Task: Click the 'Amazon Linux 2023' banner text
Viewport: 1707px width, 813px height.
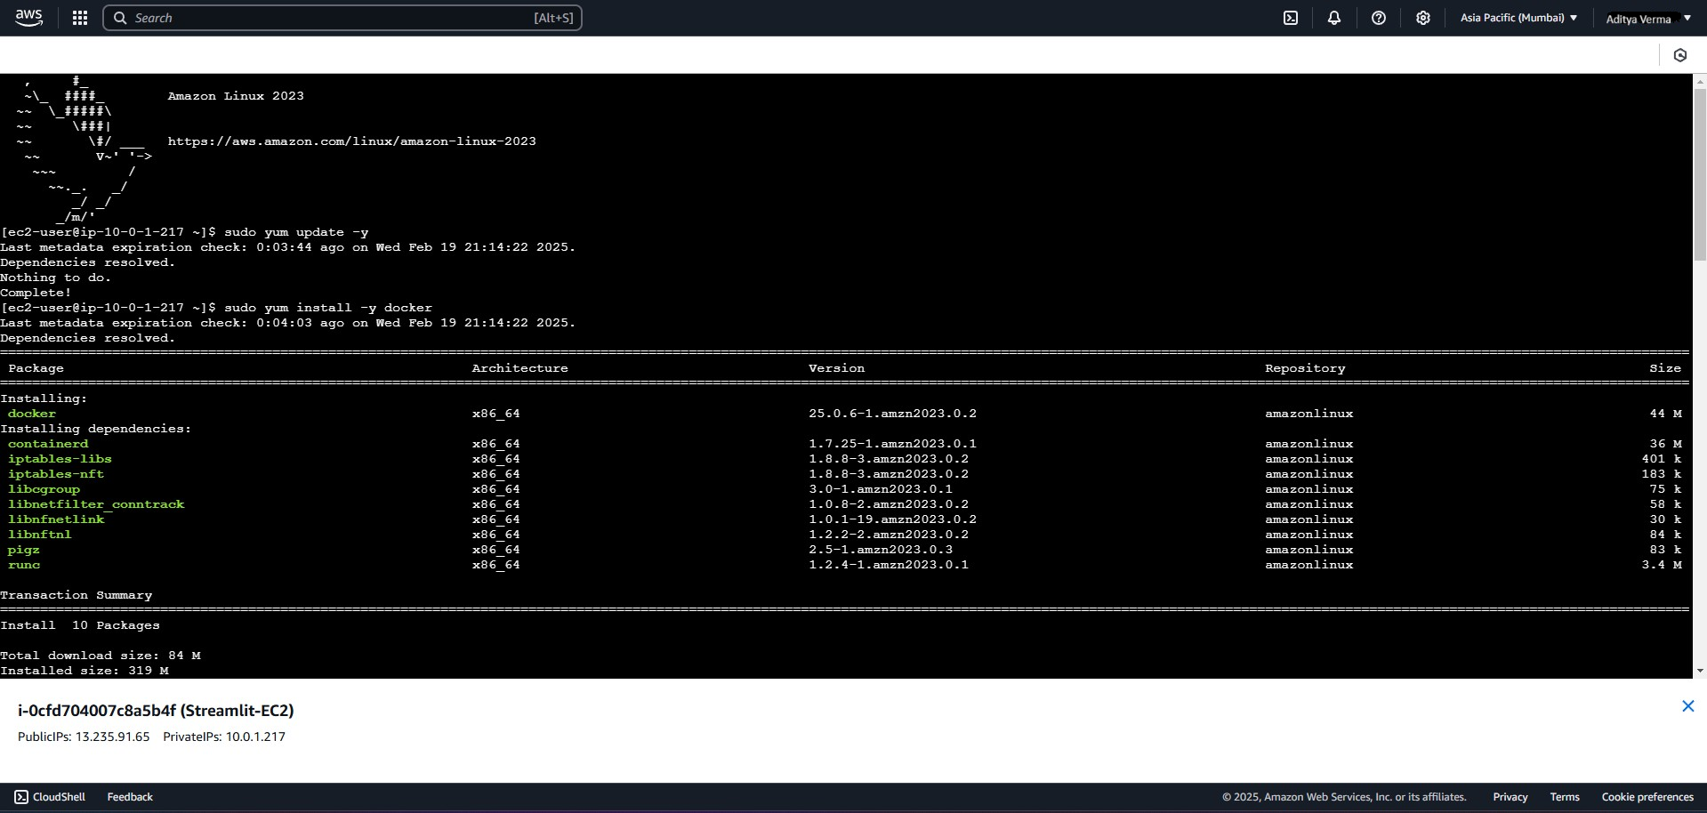Action: click(x=236, y=96)
